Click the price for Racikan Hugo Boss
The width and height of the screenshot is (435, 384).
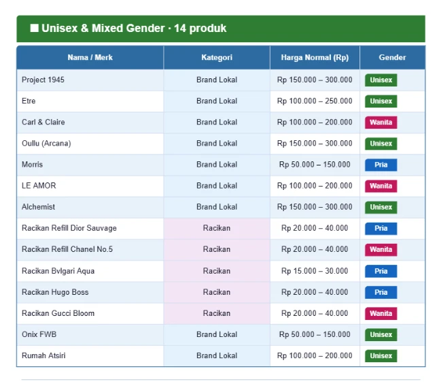tap(315, 292)
